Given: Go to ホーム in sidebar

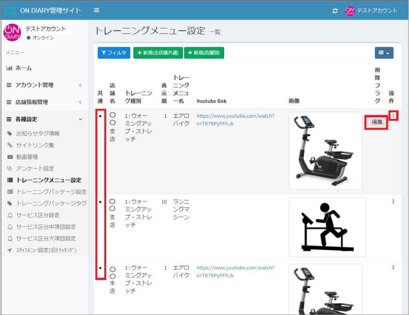Looking at the screenshot, I should (24, 68).
